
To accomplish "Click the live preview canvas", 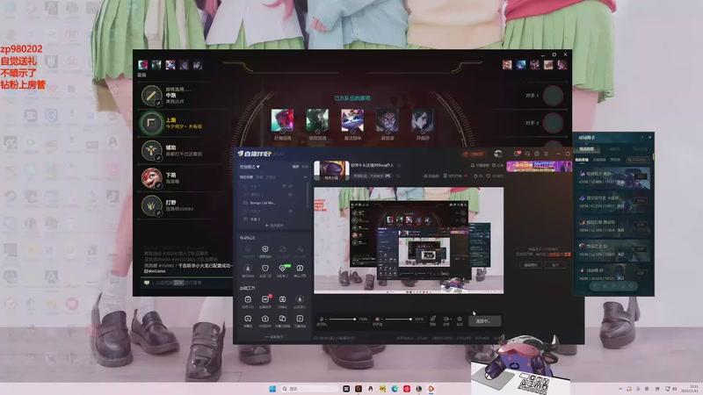I will (409, 241).
